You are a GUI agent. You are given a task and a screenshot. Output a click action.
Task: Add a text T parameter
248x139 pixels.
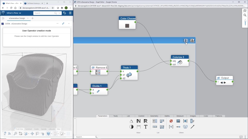145,127
